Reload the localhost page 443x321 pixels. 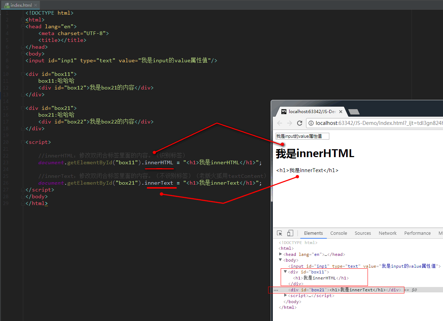click(300, 123)
